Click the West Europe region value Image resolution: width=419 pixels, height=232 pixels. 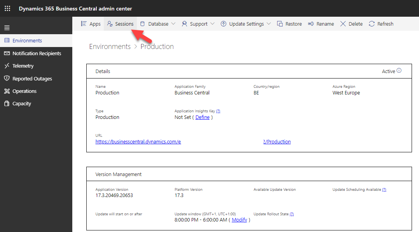pos(346,93)
